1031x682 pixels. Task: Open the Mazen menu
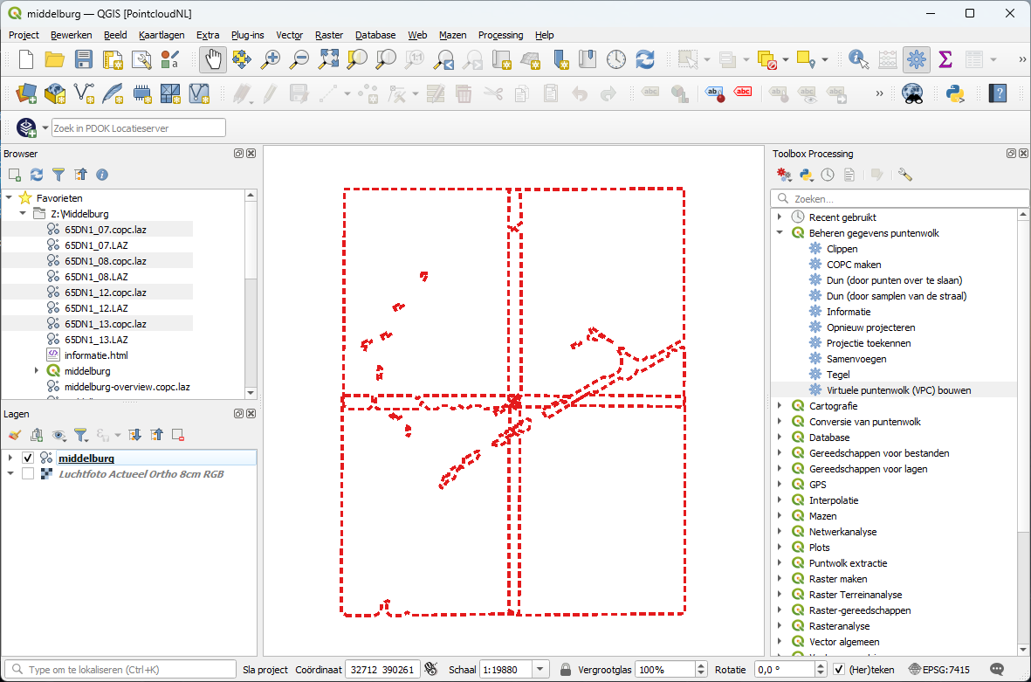click(x=453, y=35)
